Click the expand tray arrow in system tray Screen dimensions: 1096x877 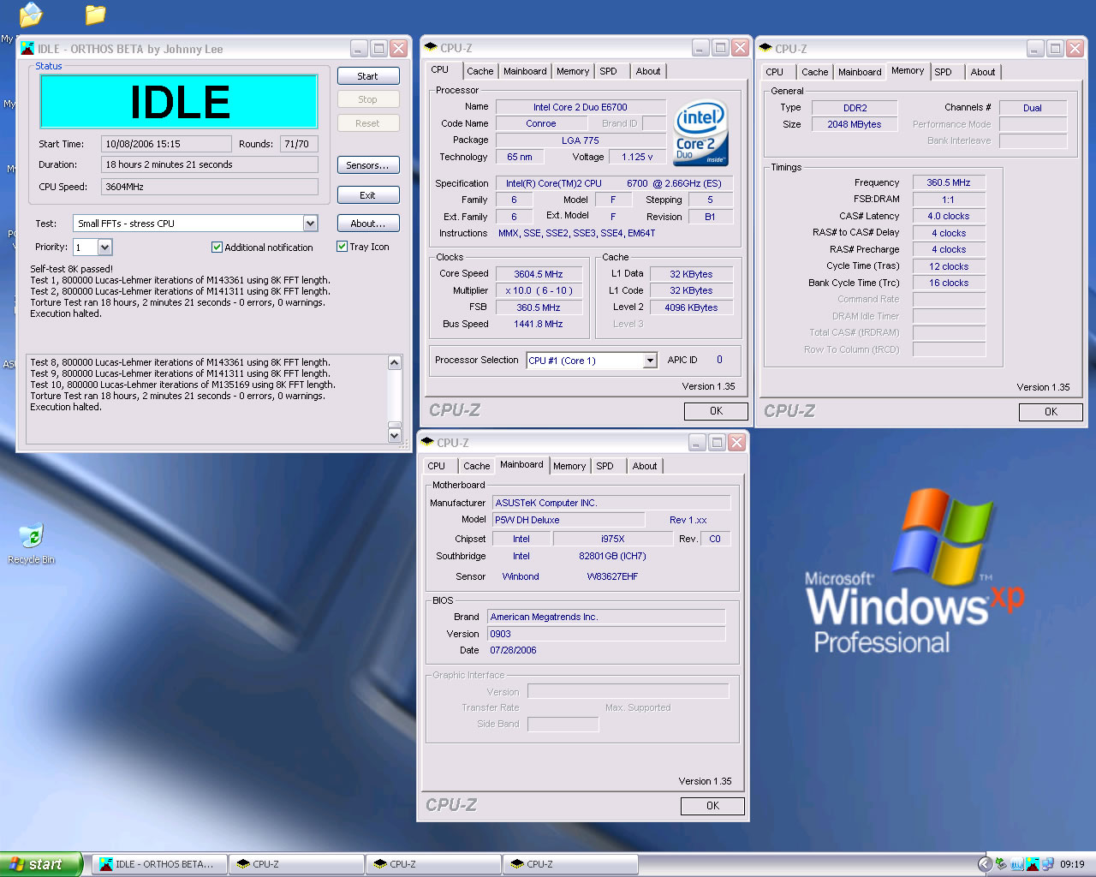pos(985,864)
